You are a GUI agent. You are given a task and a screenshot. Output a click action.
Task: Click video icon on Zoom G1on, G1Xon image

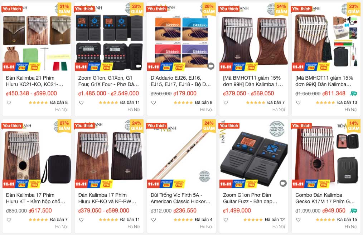139,66
